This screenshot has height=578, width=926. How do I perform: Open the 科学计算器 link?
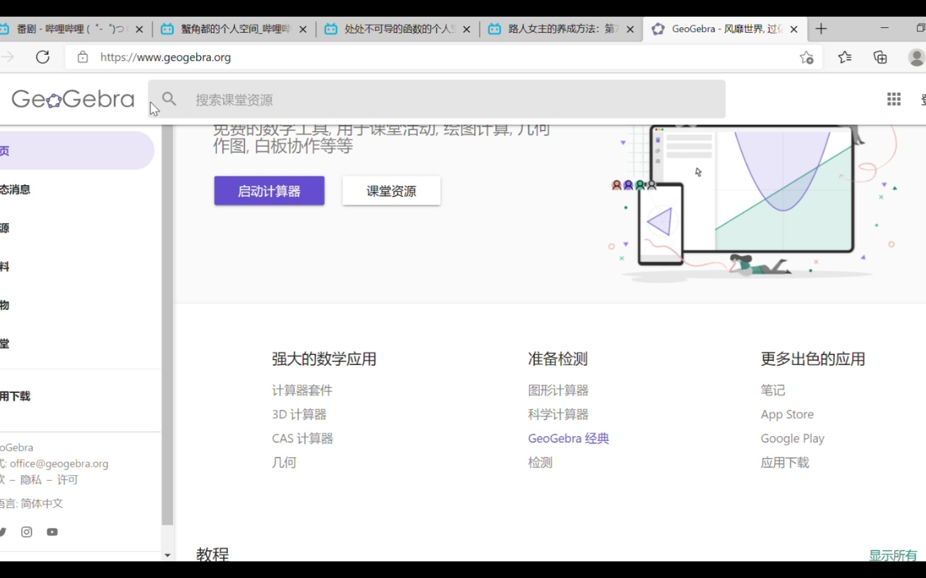click(x=558, y=414)
